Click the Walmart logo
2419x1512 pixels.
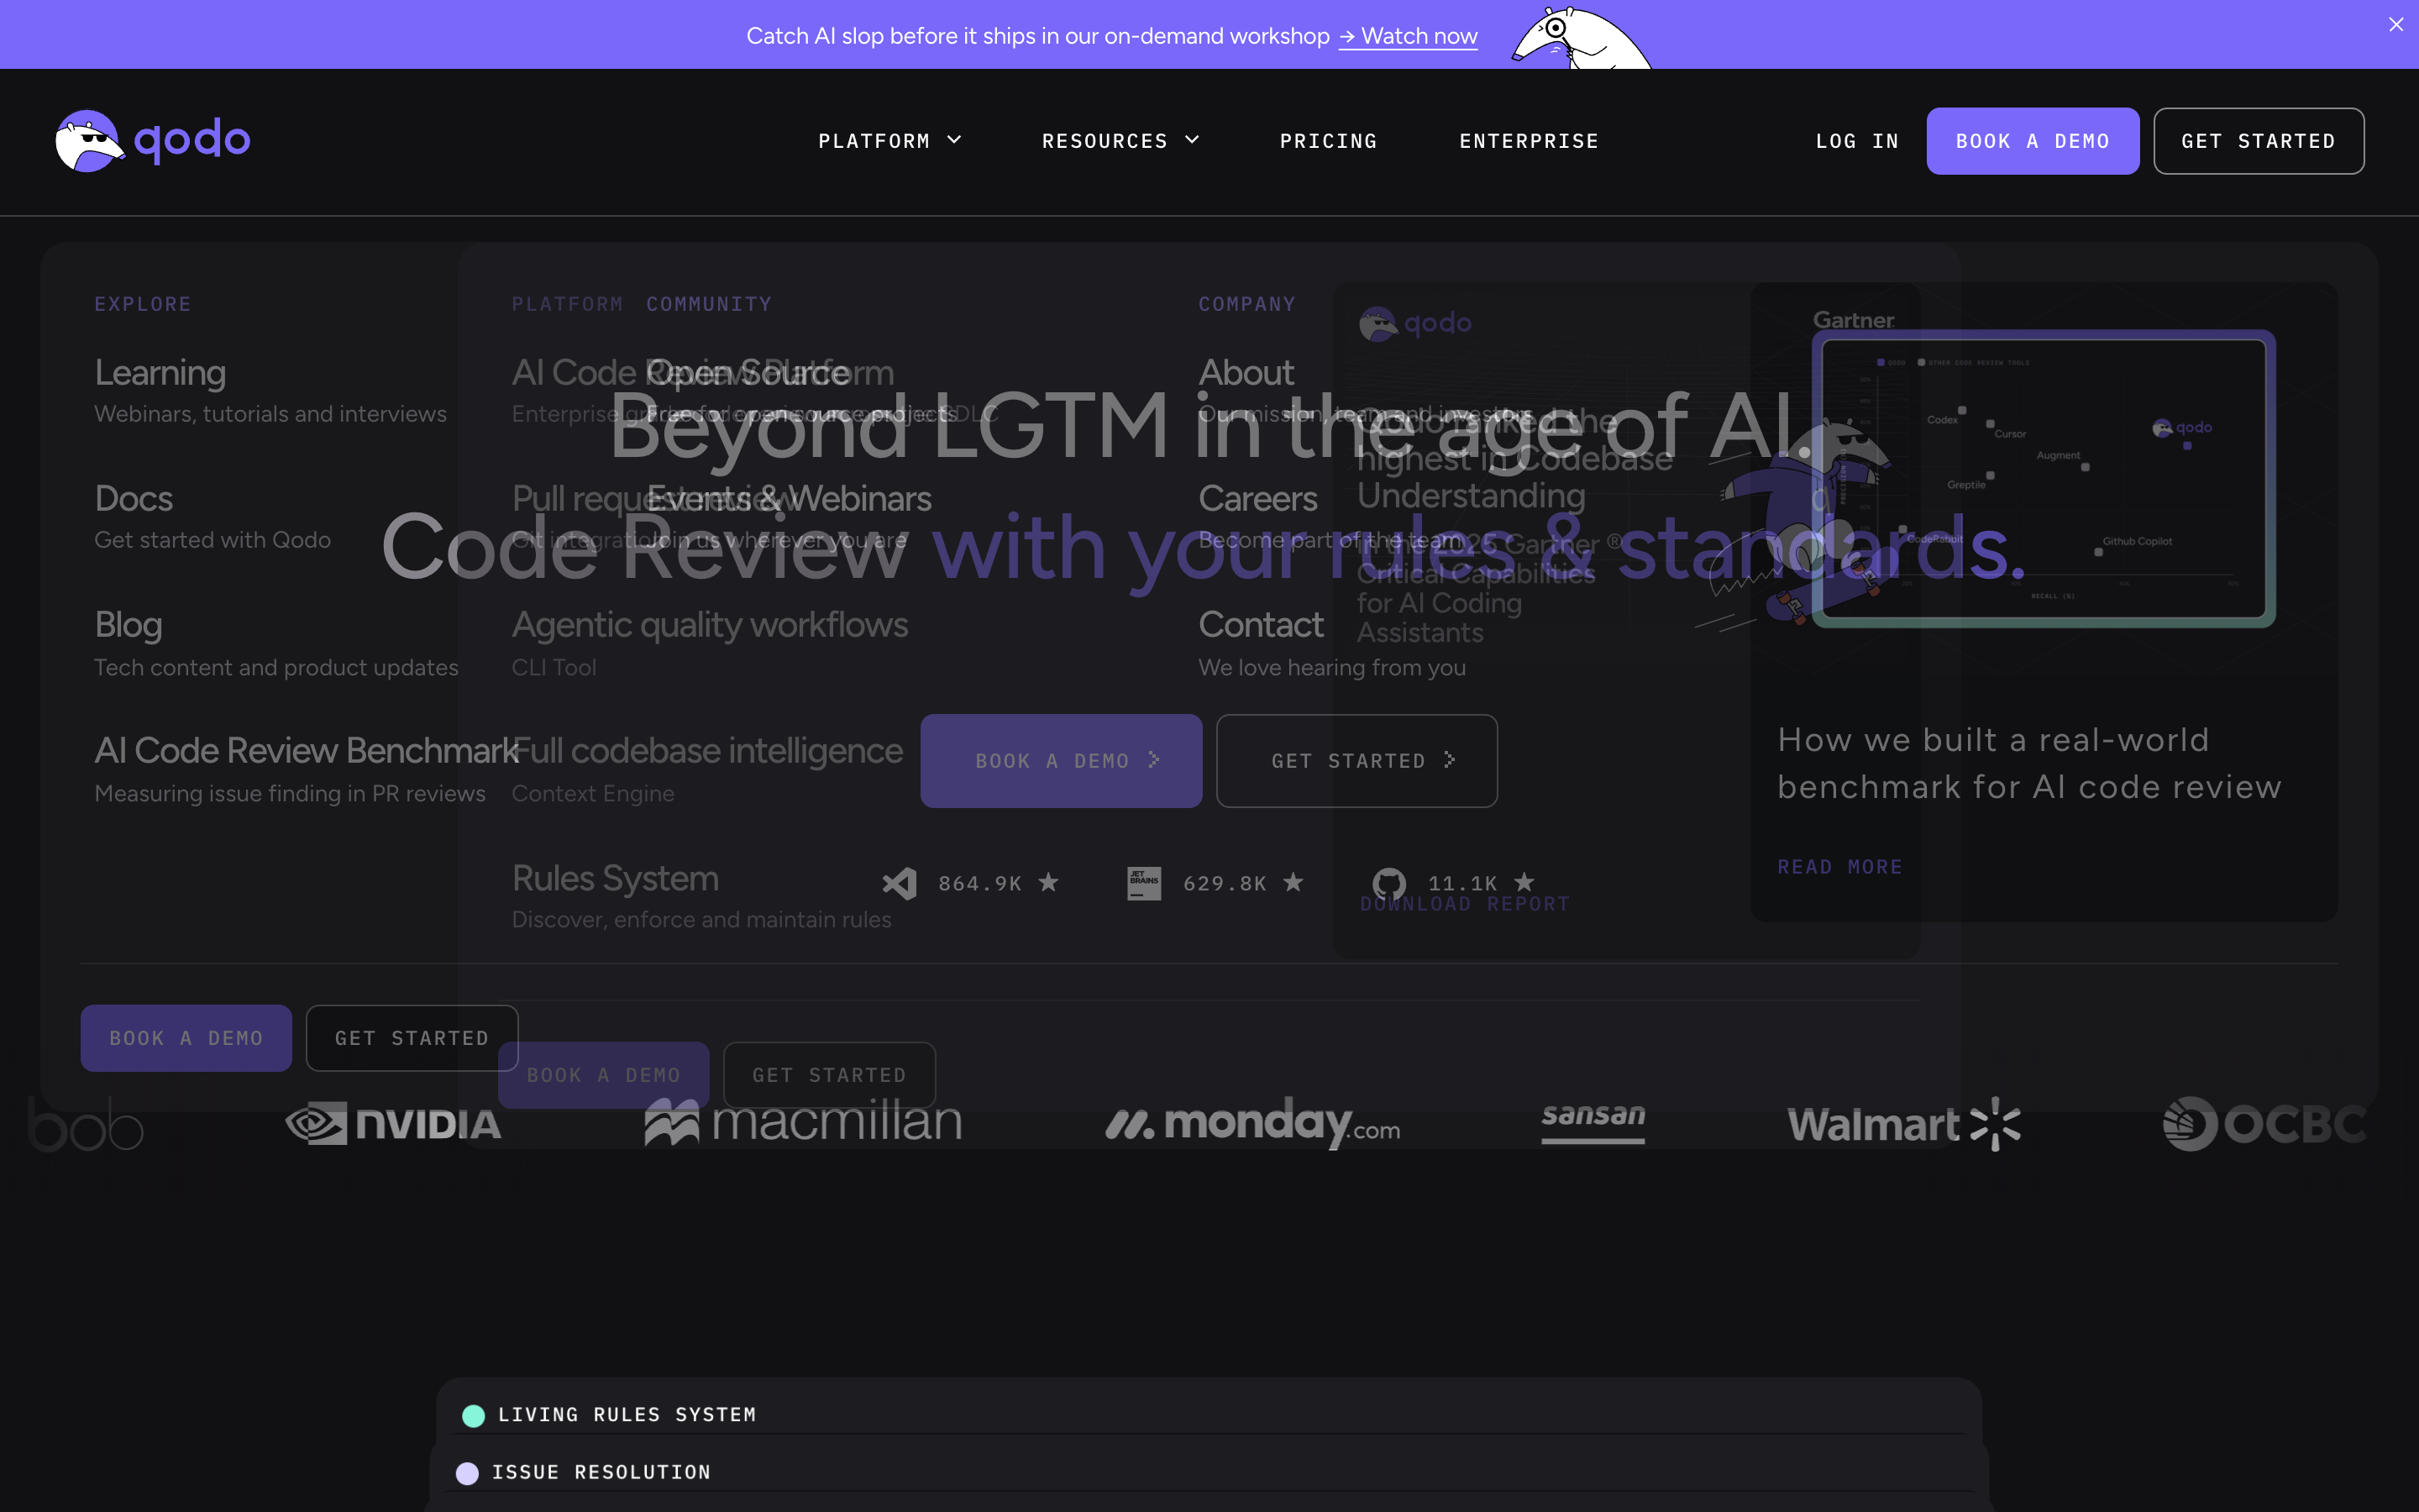[1904, 1124]
